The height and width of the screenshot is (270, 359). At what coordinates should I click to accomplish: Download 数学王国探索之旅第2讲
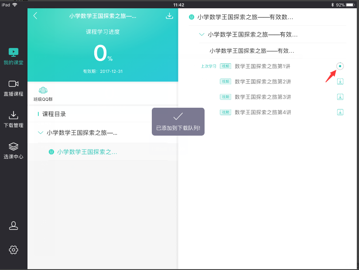click(340, 82)
